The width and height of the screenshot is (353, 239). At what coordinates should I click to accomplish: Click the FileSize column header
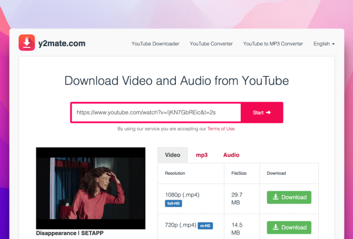(x=239, y=173)
